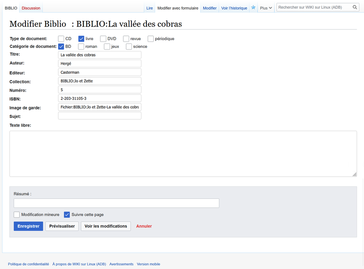The width and height of the screenshot is (364, 269).
Task: Click into the Titre field
Action: [100, 55]
